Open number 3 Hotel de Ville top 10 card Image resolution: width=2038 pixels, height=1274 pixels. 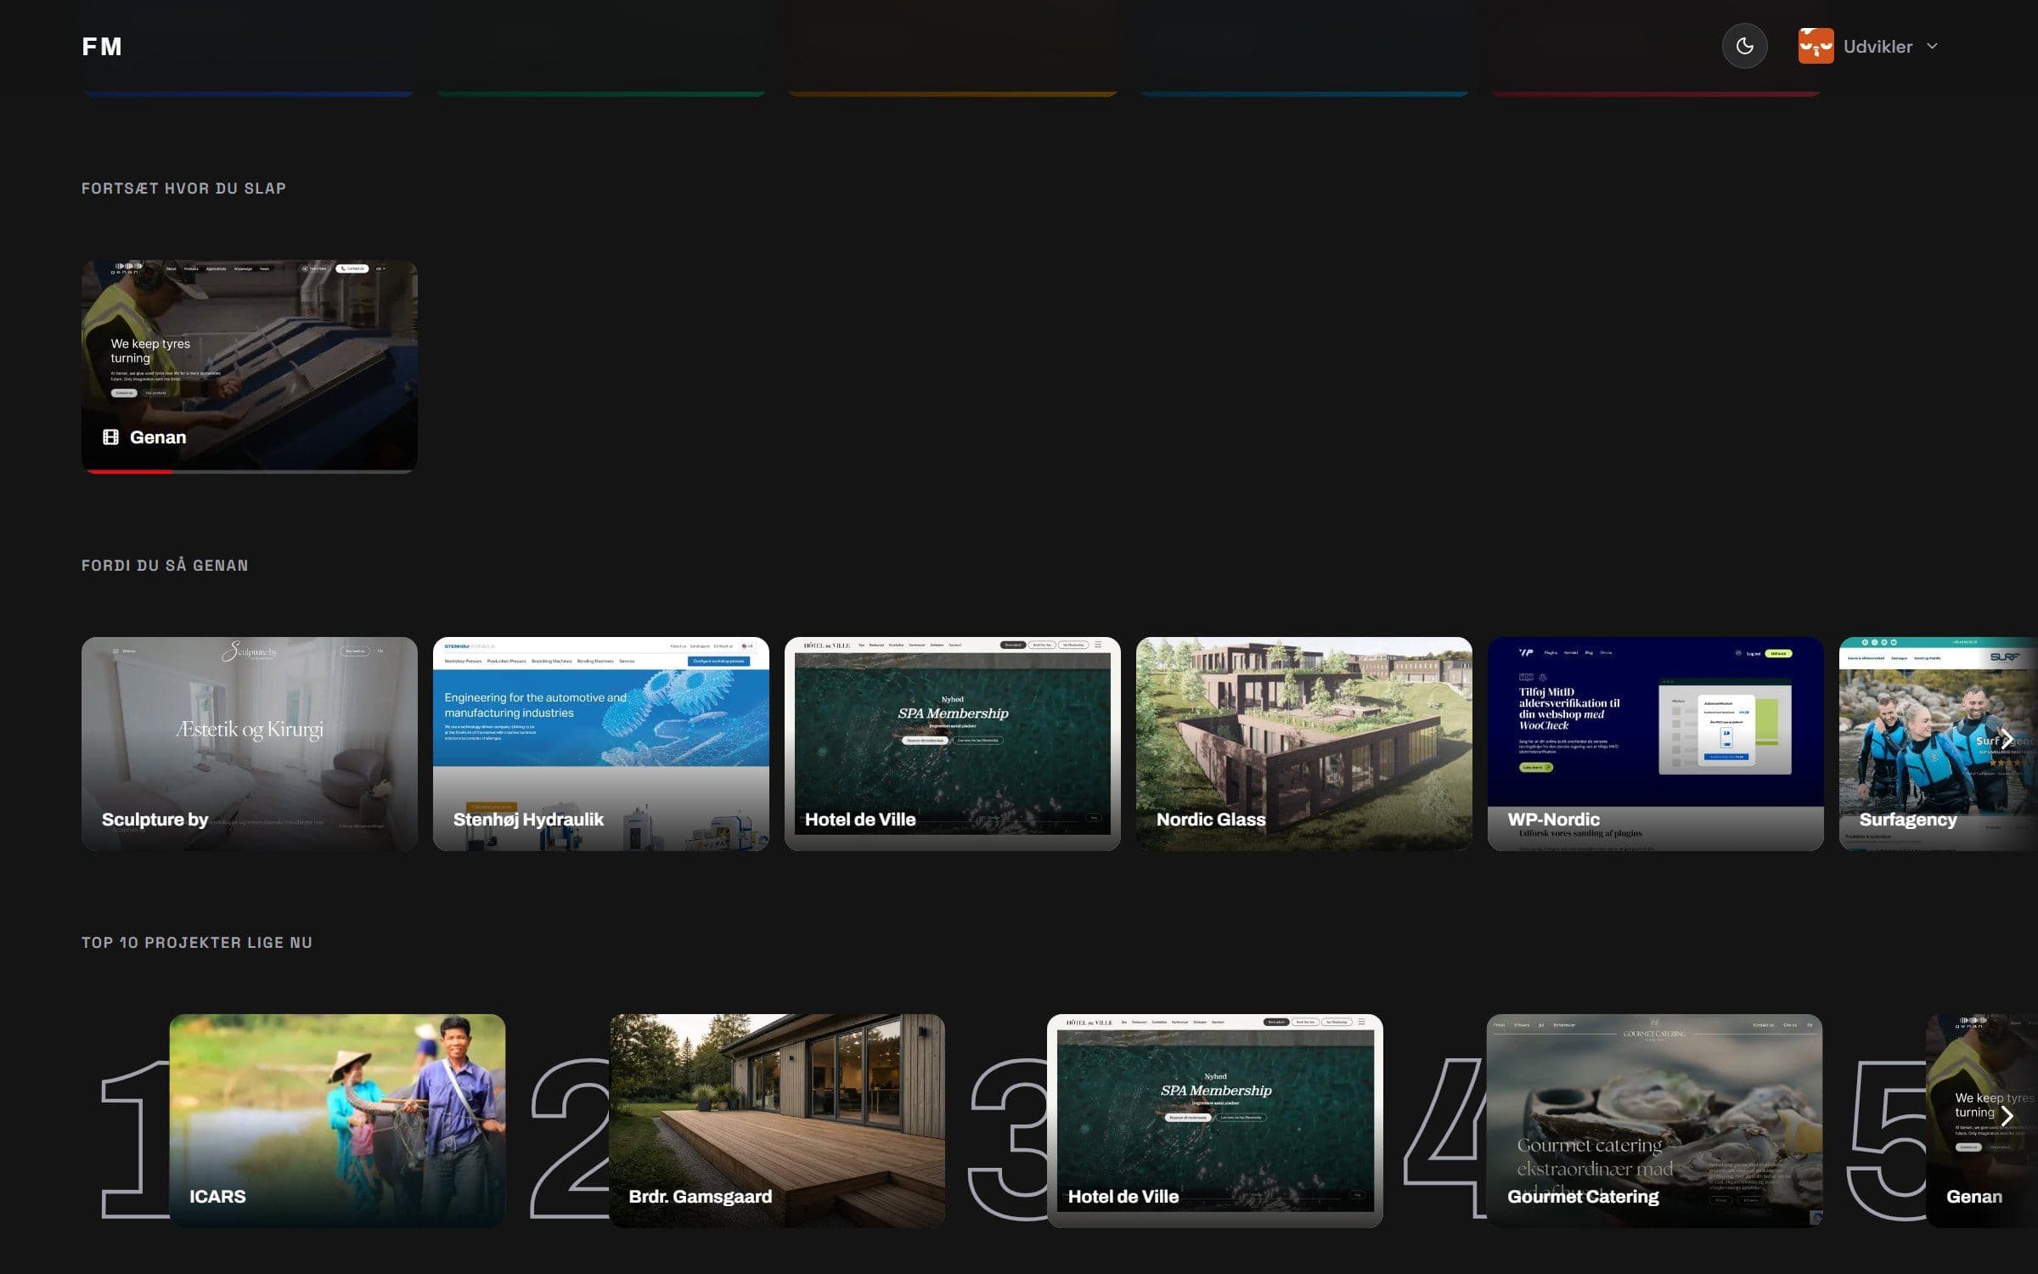[1215, 1120]
